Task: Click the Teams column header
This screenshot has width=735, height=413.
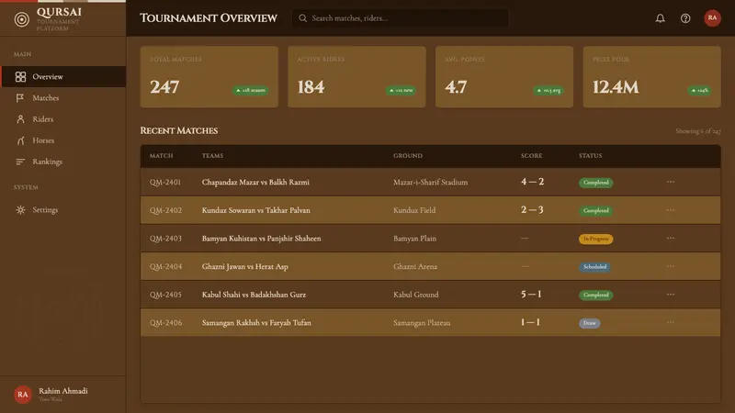Action: (212, 155)
